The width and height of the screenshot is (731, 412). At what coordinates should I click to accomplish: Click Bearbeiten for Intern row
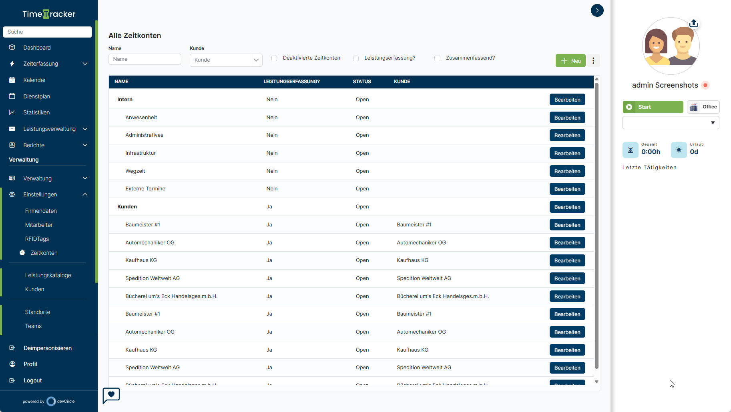pos(567,100)
